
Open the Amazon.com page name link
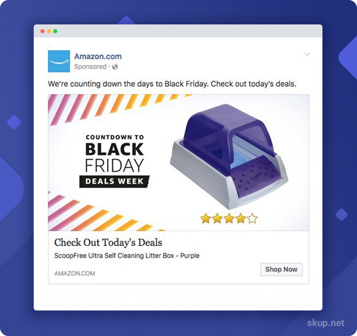98,56
